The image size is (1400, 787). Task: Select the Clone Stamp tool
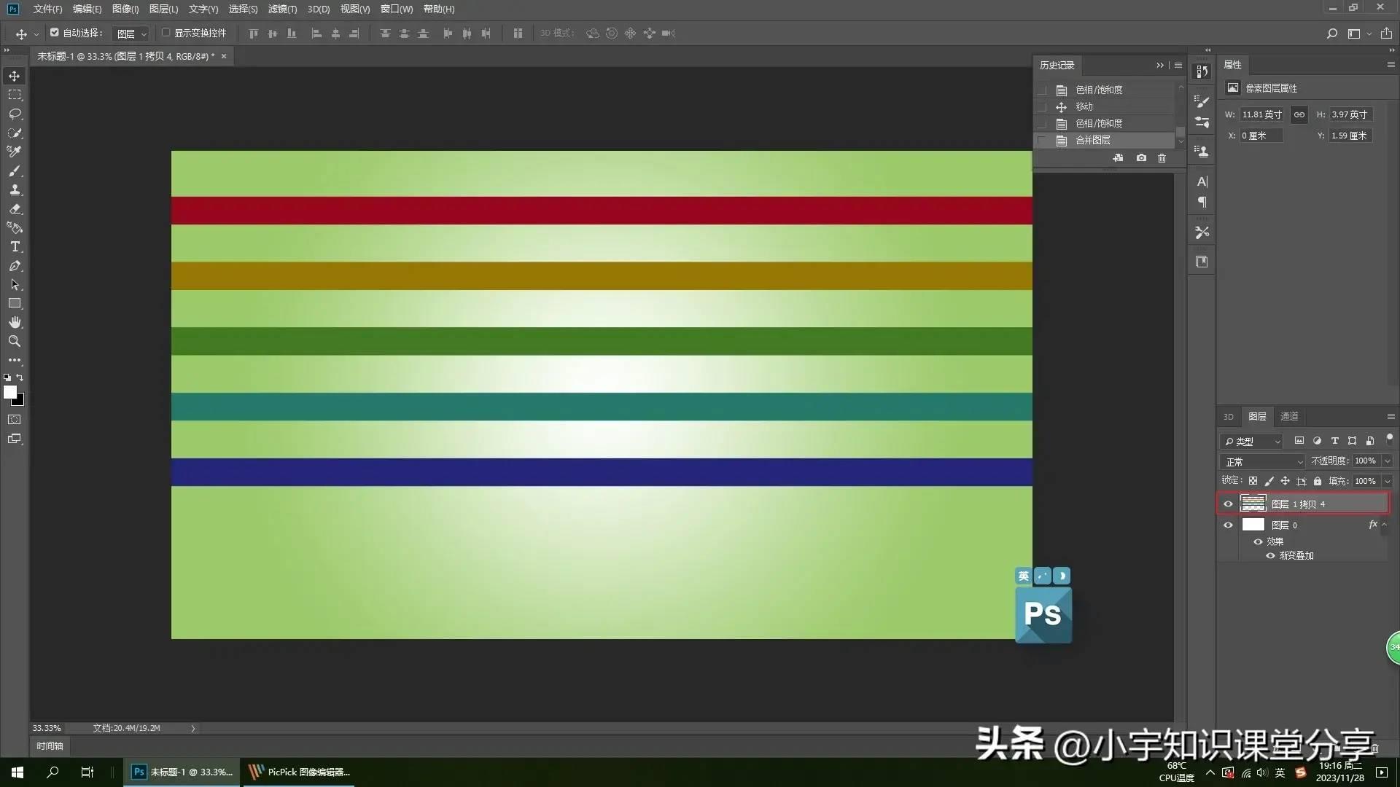coord(15,189)
